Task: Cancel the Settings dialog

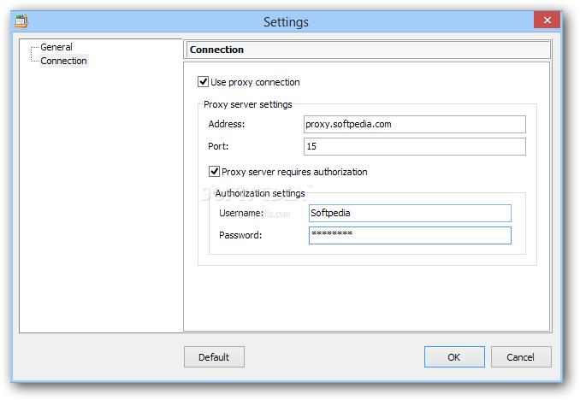Action: pyautogui.click(x=521, y=357)
